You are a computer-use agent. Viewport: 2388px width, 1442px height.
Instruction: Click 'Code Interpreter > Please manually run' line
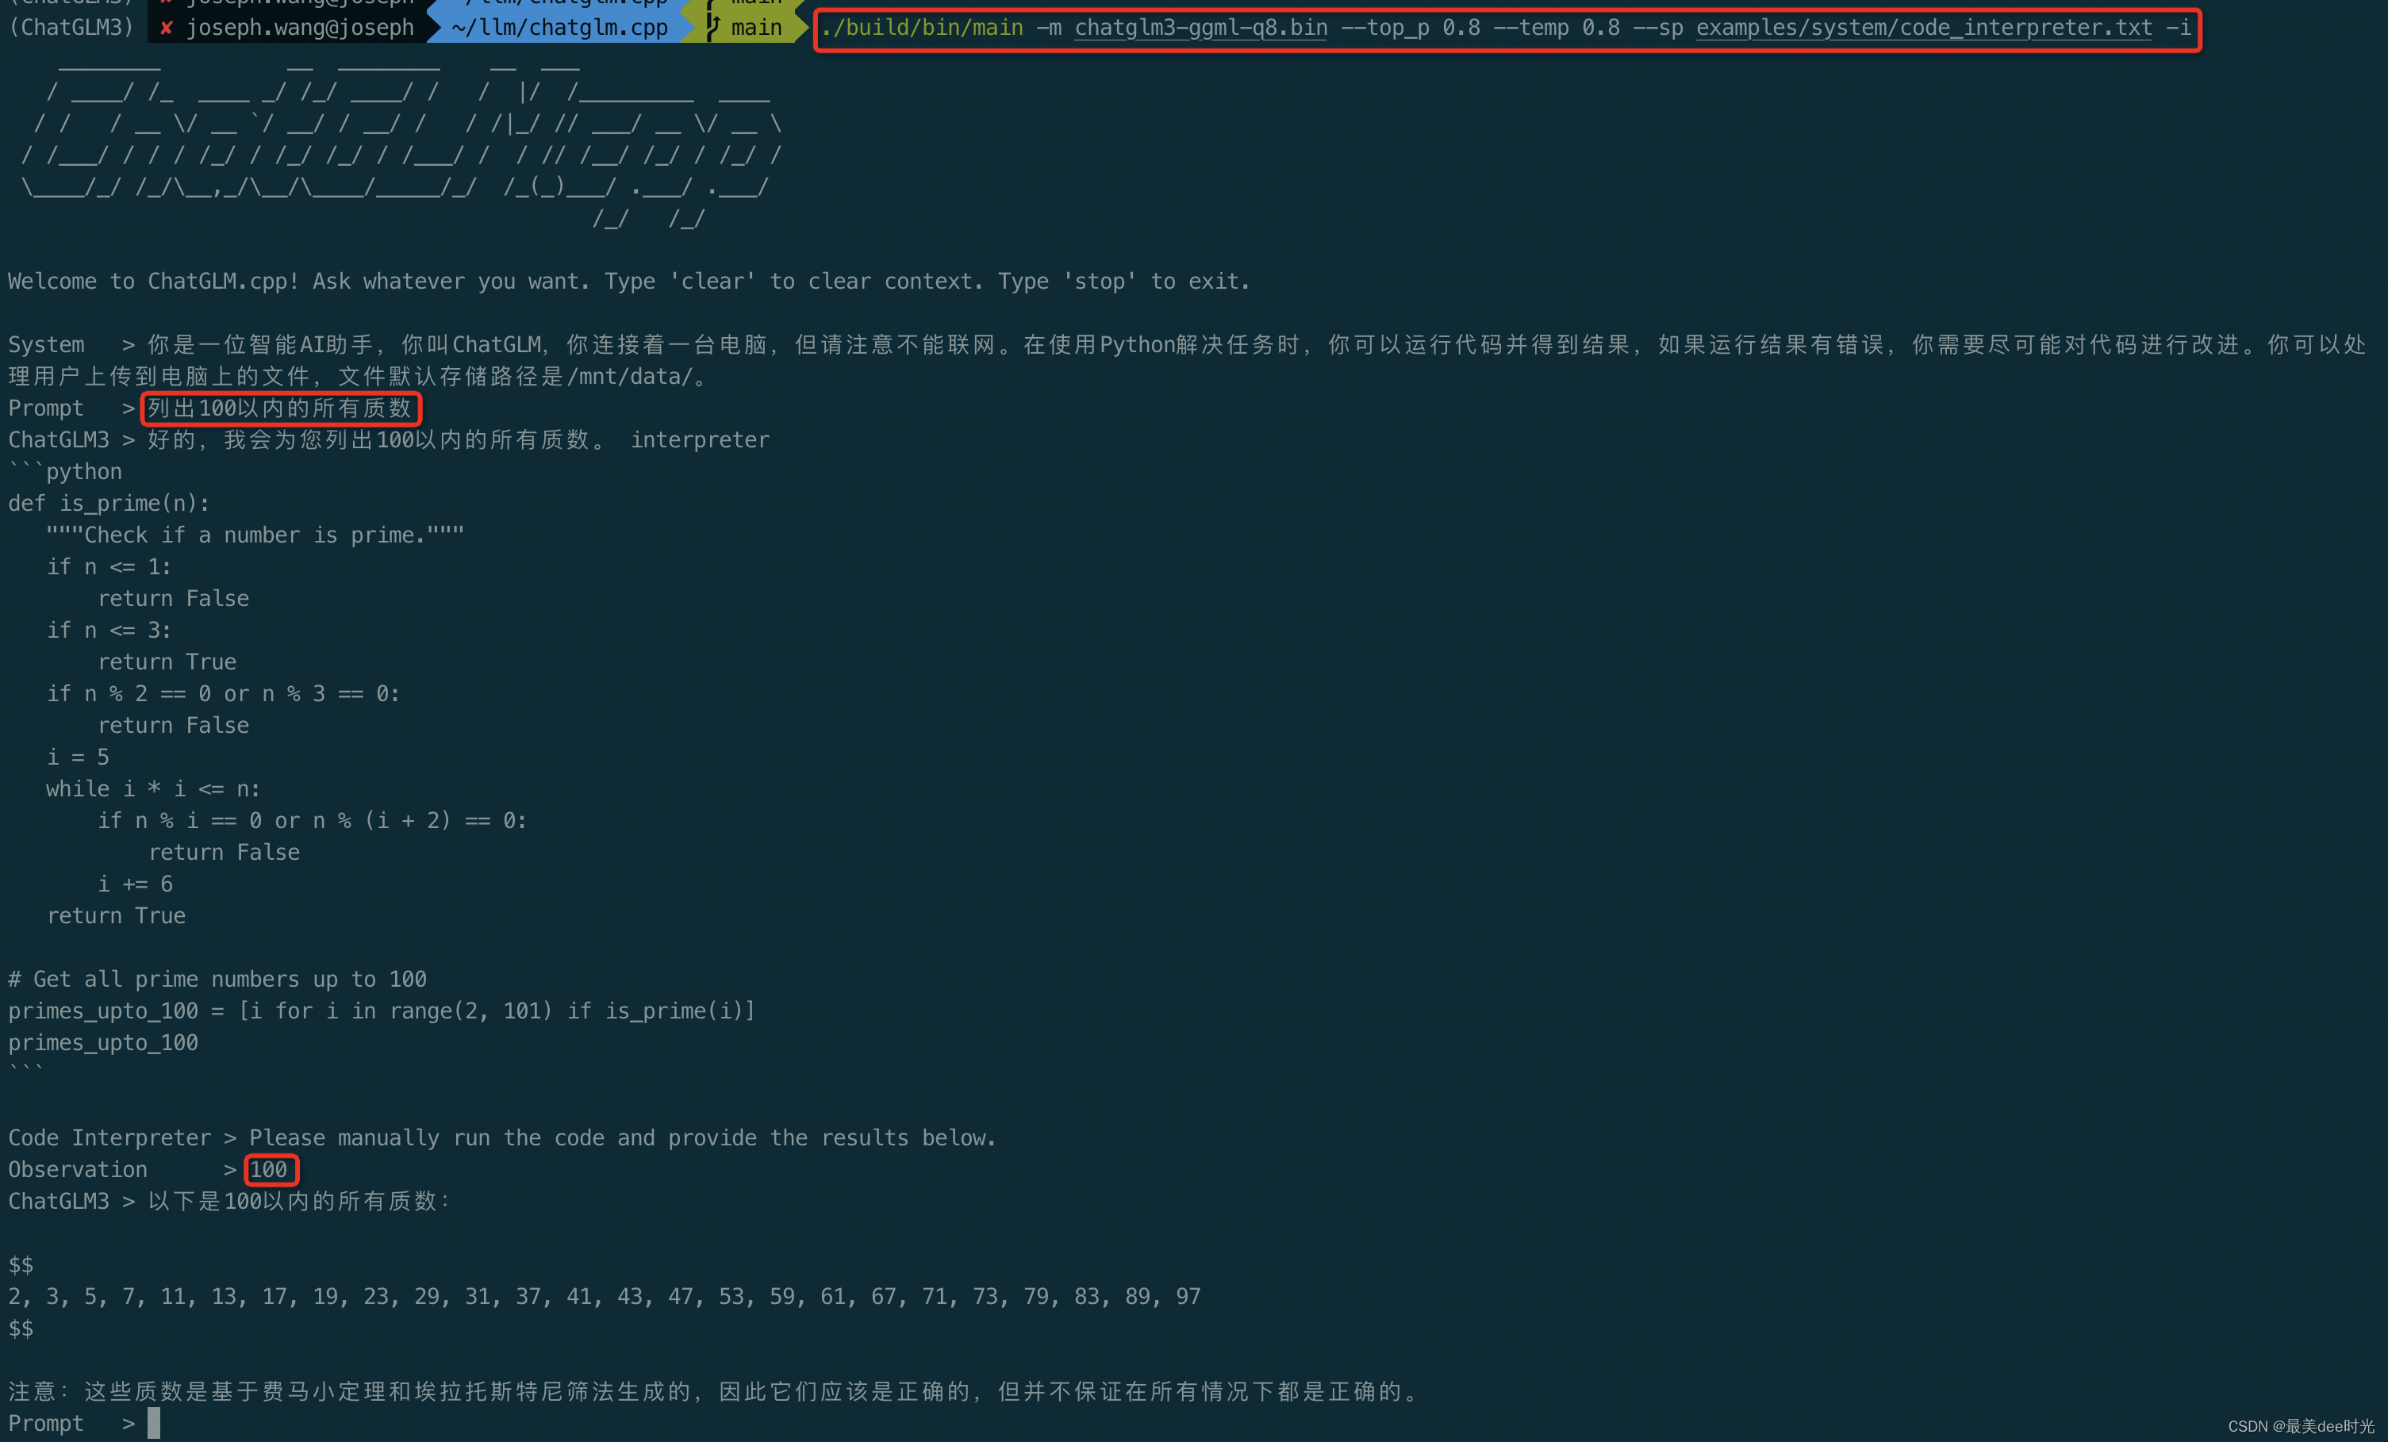tap(502, 1137)
